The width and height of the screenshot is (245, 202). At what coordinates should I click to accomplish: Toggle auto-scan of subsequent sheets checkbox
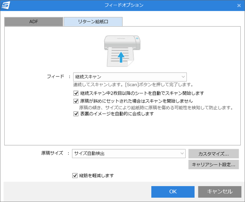(76, 93)
